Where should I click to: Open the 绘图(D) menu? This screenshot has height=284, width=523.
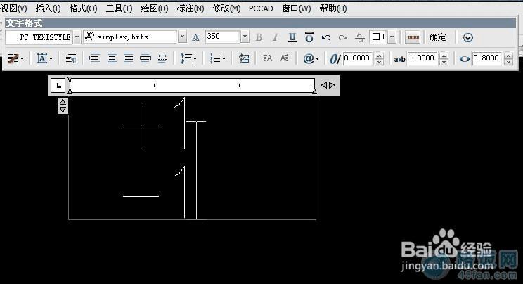[x=155, y=8]
